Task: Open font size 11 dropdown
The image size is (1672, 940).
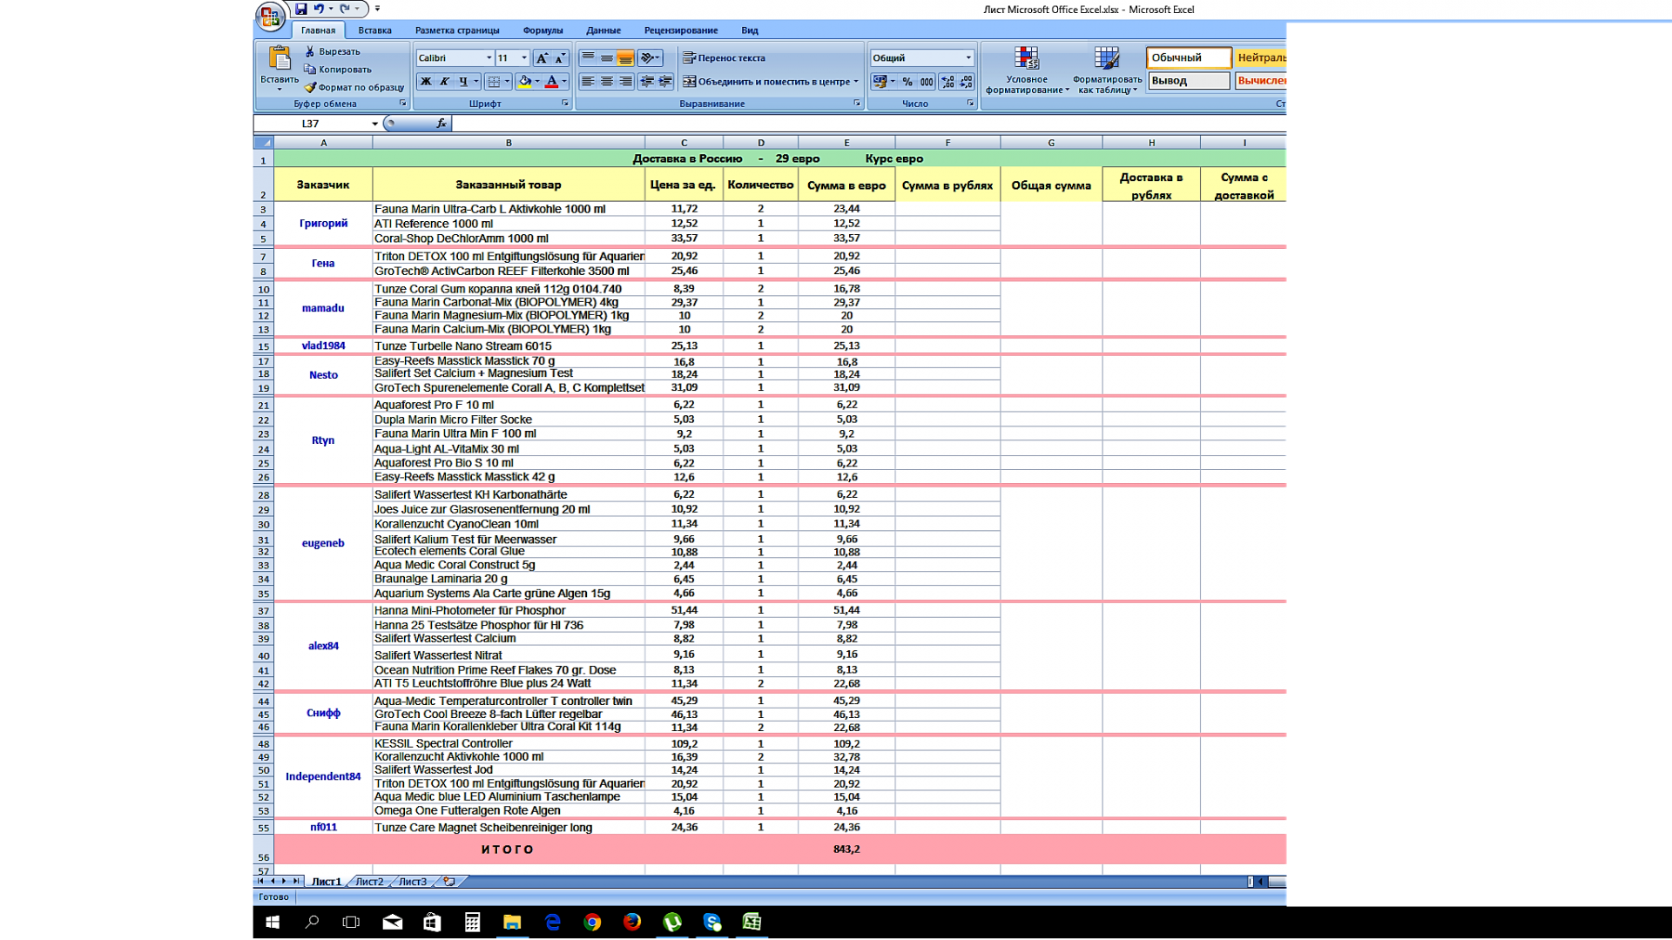Action: (524, 58)
